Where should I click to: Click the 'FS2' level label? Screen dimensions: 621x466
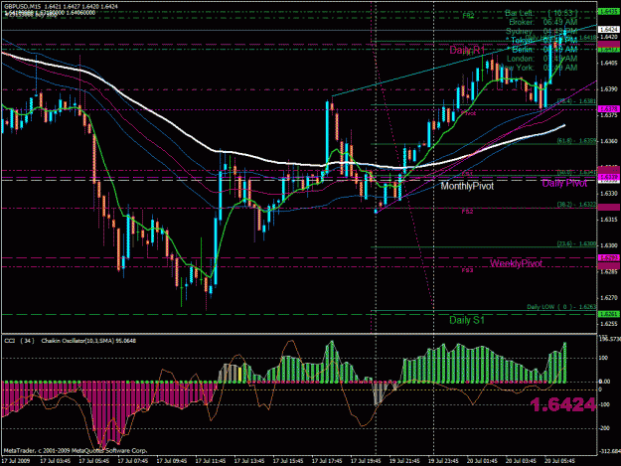click(x=467, y=212)
